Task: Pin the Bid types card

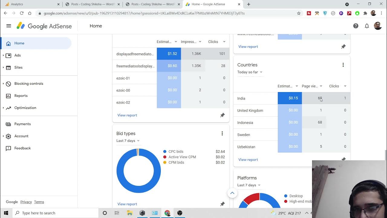Action: click(222, 204)
